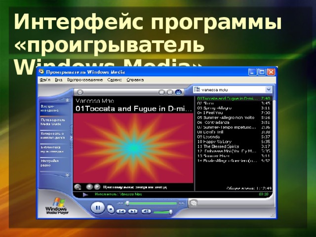This screenshot has width=316, height=237.
Task: Maximize the Windows Media player window
Action: pyautogui.click(x=262, y=72)
